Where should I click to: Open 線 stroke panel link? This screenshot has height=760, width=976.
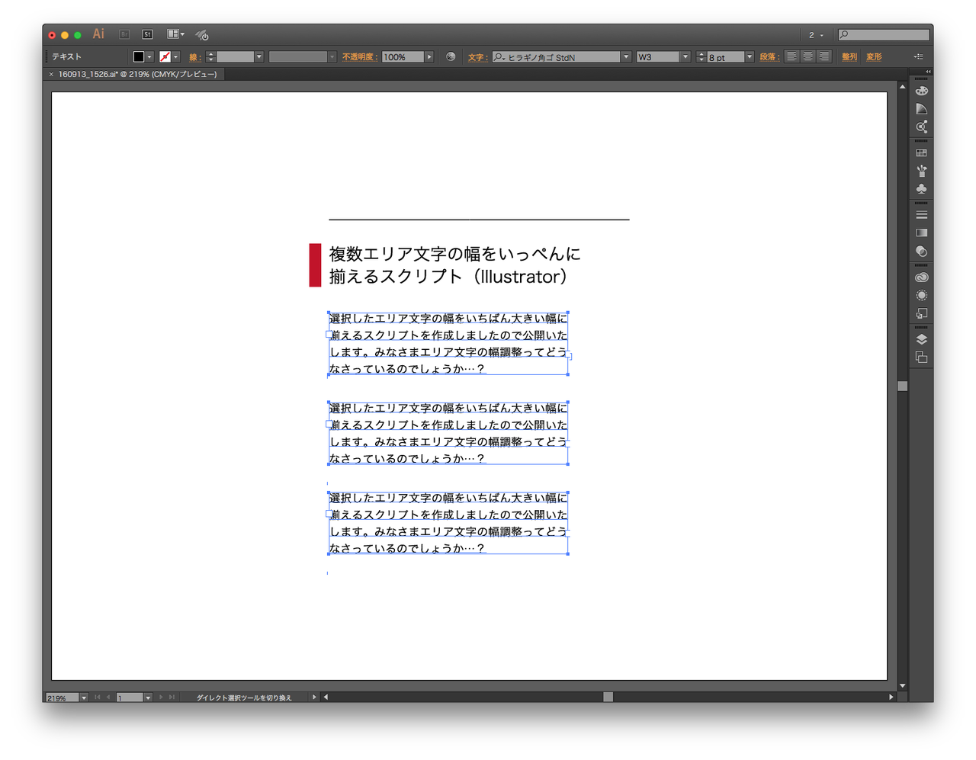tap(194, 57)
